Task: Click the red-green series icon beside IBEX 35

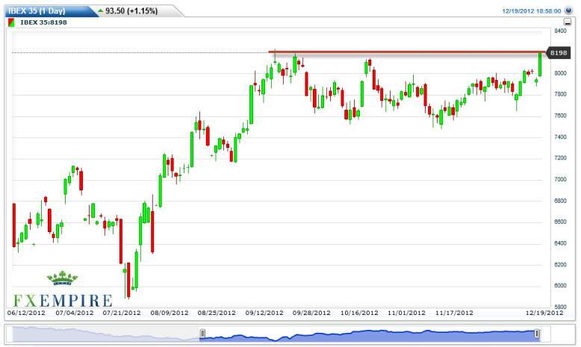Action: [11, 23]
